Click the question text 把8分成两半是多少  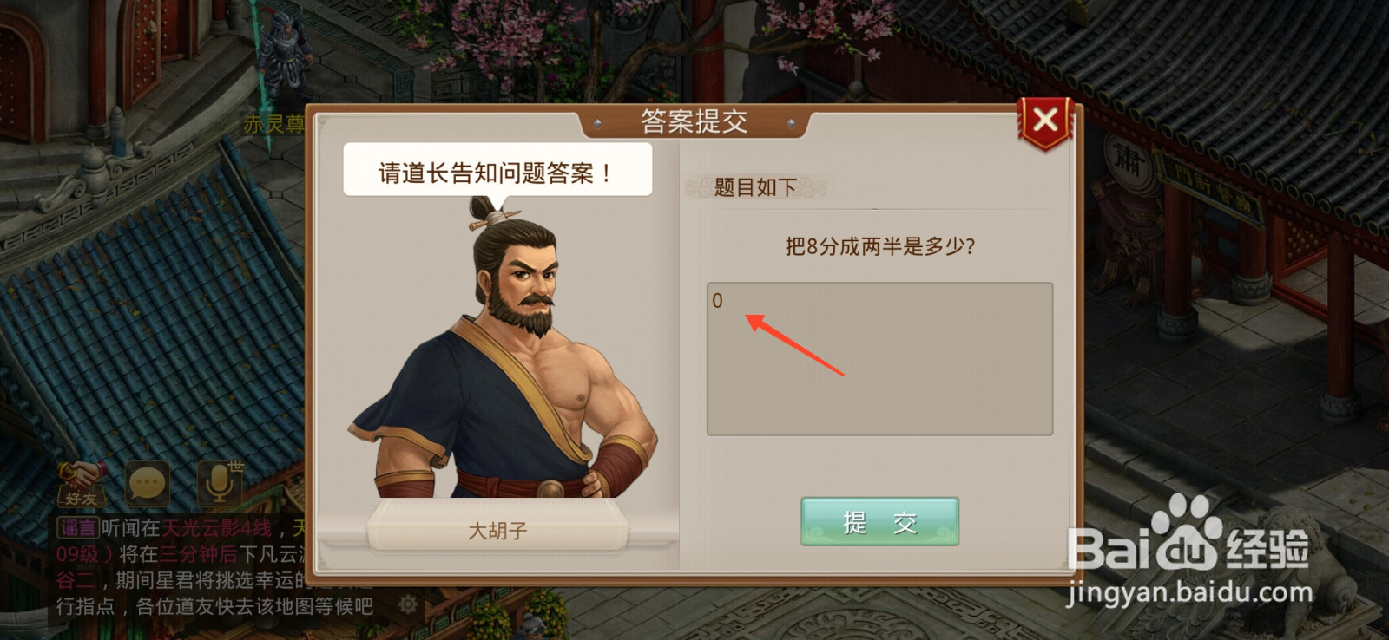880,247
